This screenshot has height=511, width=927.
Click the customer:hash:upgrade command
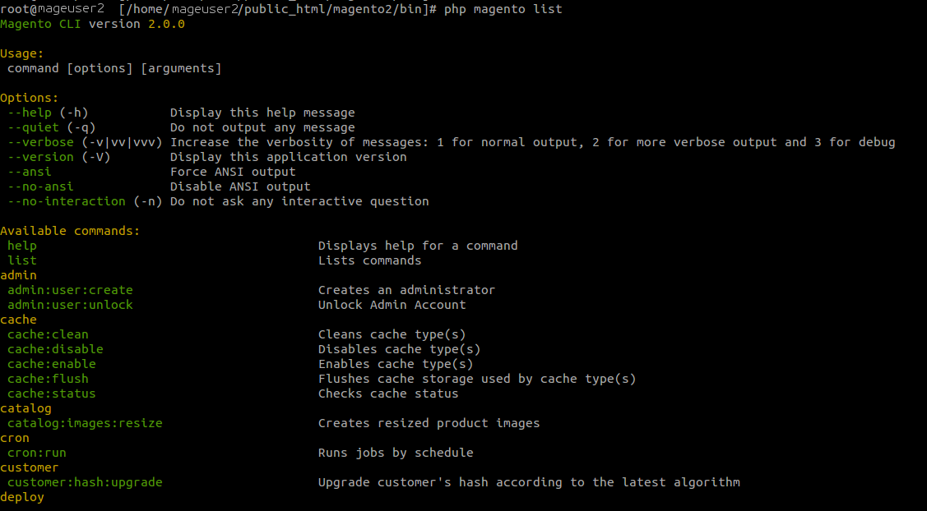[85, 482]
